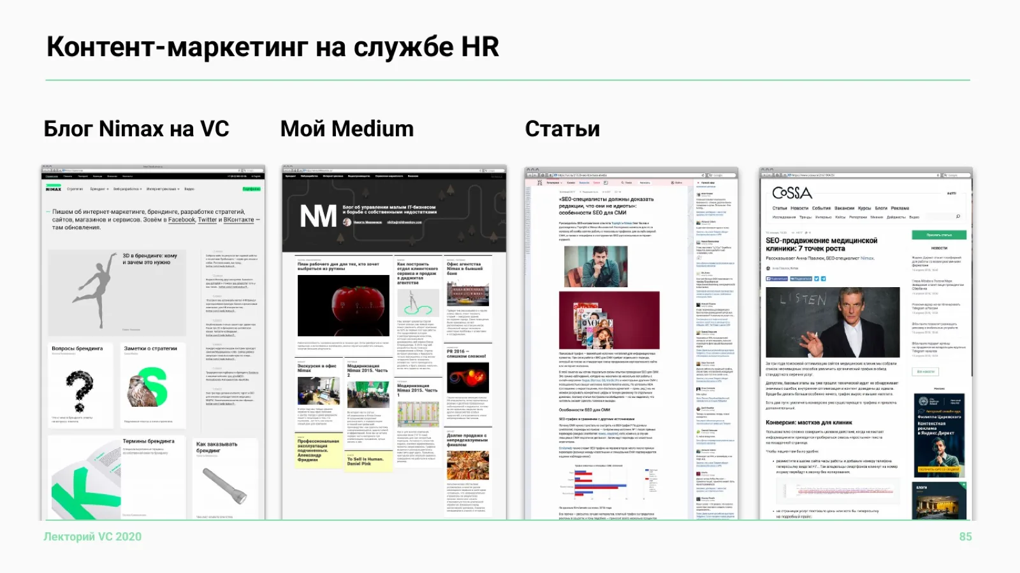Viewport: 1020px width, 573px height.
Task: Open the Брендинг dropdown in the Nimax menu
Action: click(99, 189)
